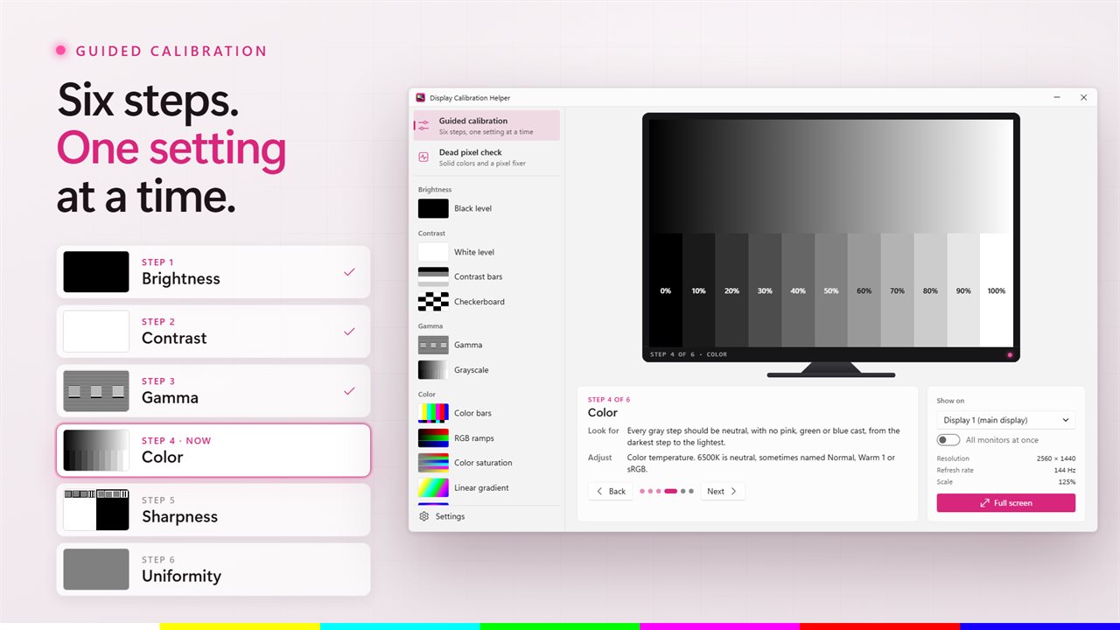Click the 125% scale value
1120x630 pixels.
coord(1067,482)
